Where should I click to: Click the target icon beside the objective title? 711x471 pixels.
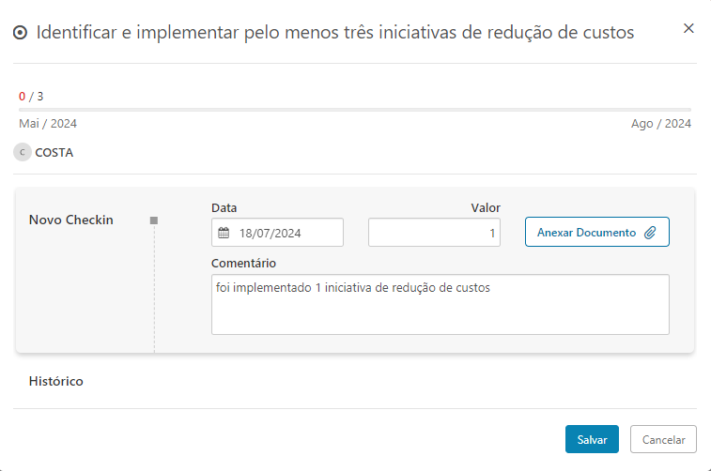click(20, 33)
